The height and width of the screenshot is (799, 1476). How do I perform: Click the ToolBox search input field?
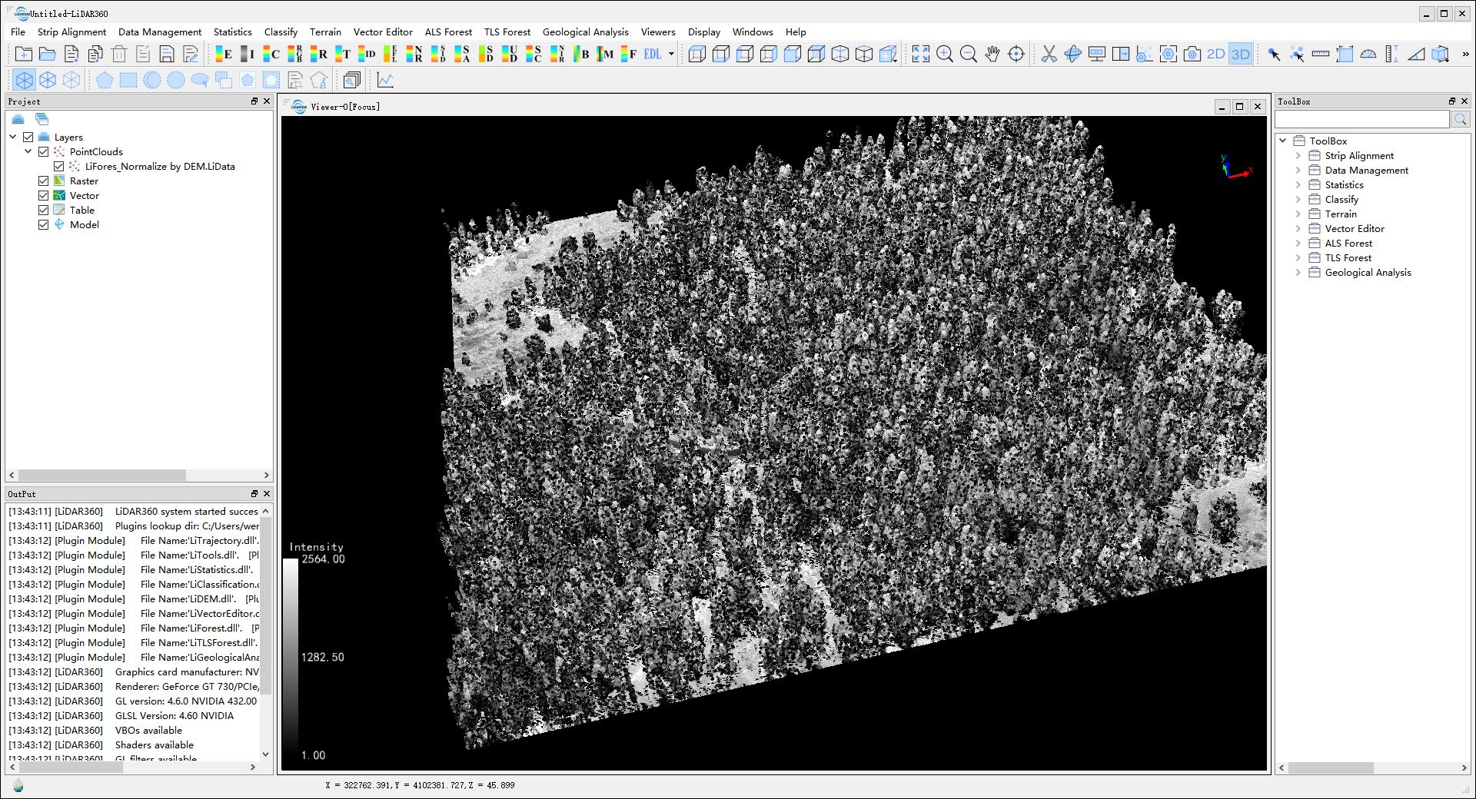click(x=1362, y=119)
